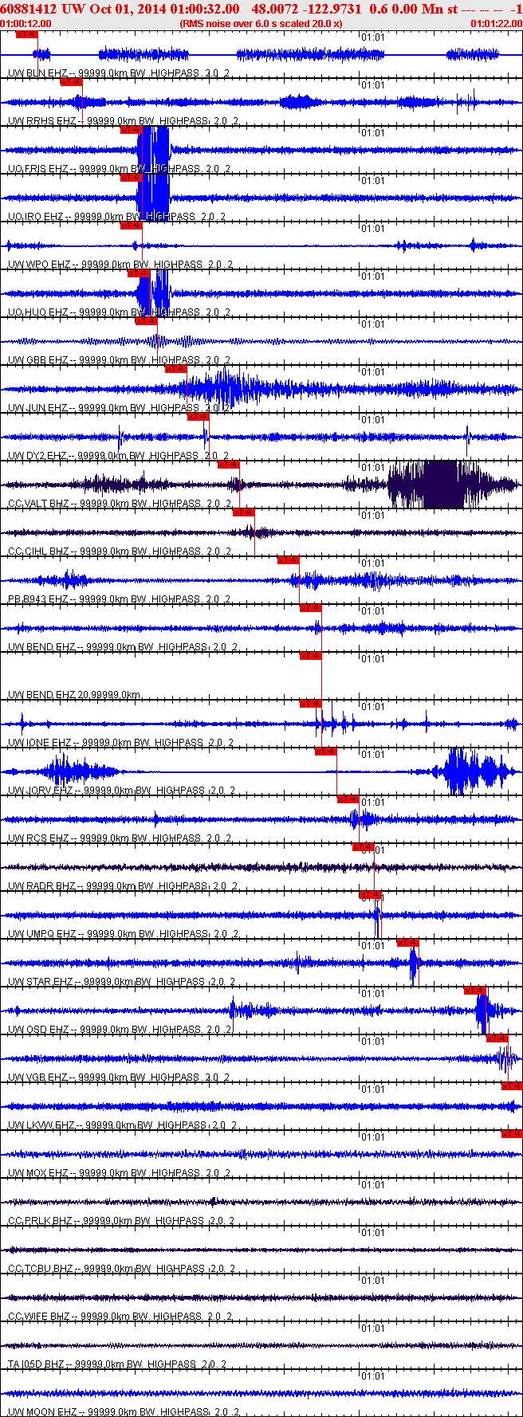Click the 01:01 tick label on UW BLN trace

pos(372,37)
